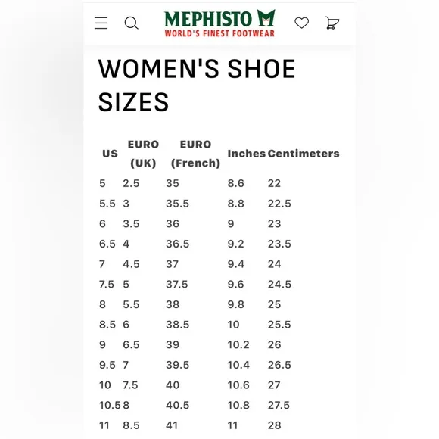Select the EURO (French) column header
This screenshot has height=439, width=439.
click(x=195, y=154)
